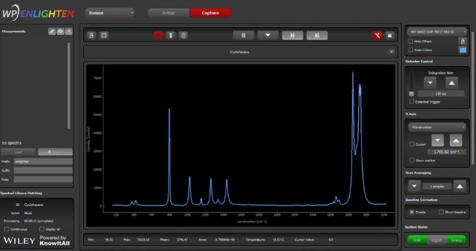Click the lock icon in the toolbar
The height and width of the screenshot is (251, 476).
coord(92,35)
